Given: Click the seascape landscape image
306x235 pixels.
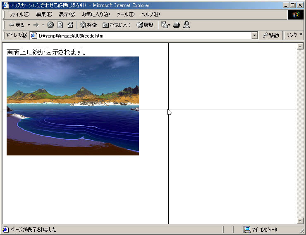Looking at the screenshot, I should [73, 106].
